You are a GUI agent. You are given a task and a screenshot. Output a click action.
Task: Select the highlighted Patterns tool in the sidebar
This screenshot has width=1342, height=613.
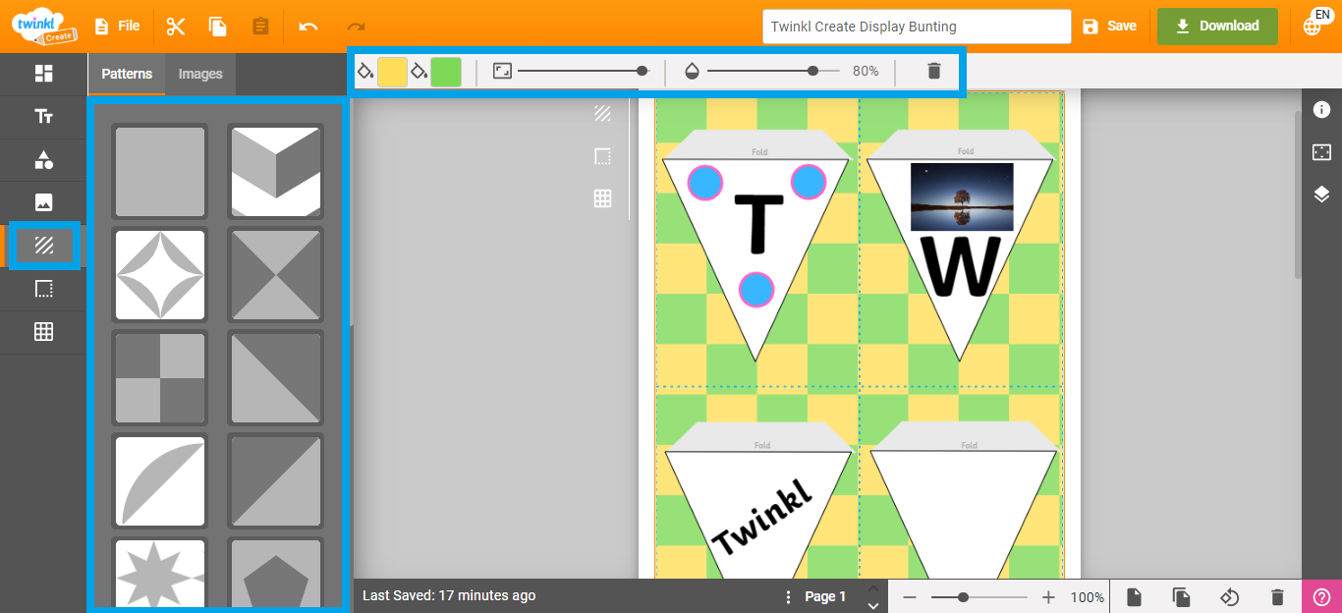tap(43, 246)
